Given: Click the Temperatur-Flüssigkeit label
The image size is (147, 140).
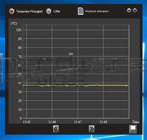Looking at the screenshot, I should (29, 11).
